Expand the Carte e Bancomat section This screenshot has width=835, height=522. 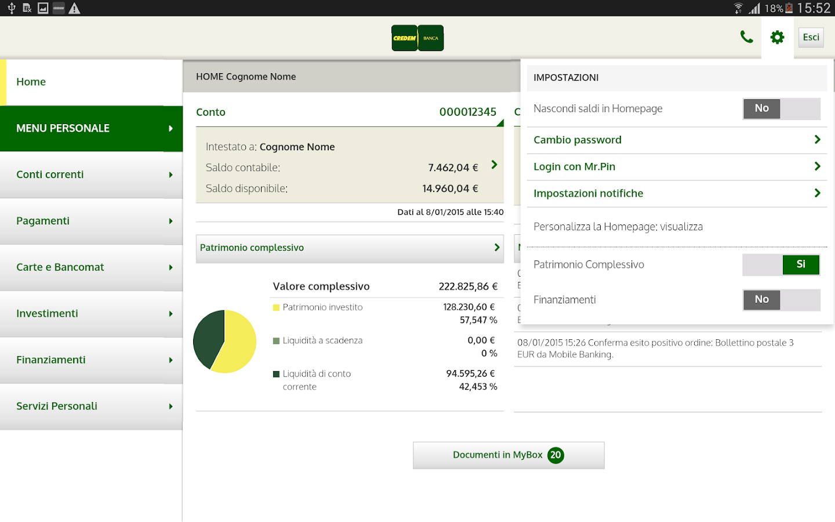91,267
